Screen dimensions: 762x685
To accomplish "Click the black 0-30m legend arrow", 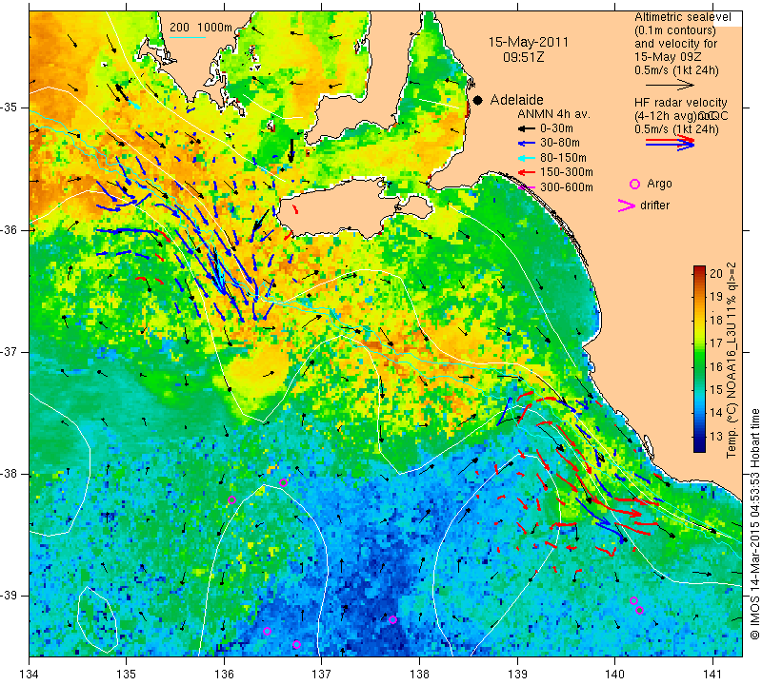I will tap(526, 128).
